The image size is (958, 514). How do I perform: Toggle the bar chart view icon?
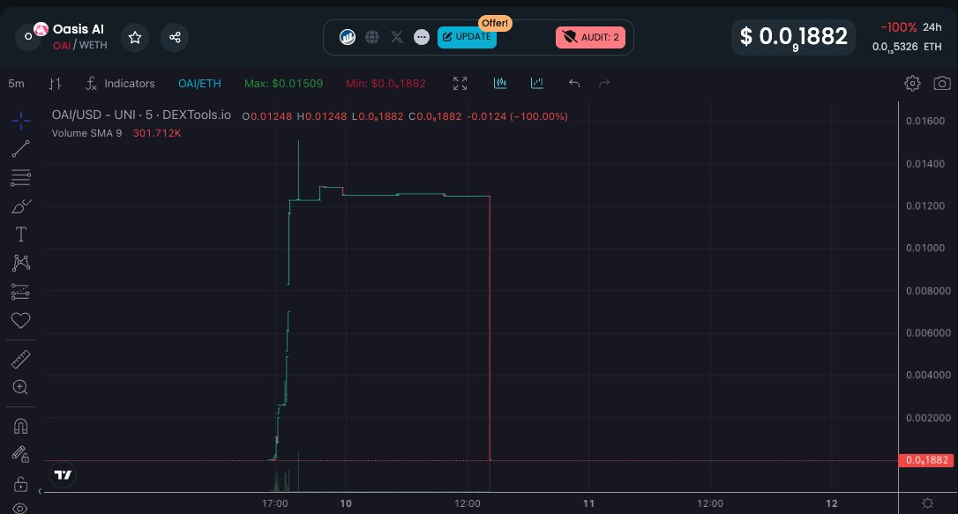[537, 83]
